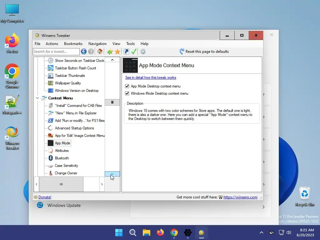Click See in detail how this tweak works
Image resolution: width=320 pixels, height=240 pixels.
pos(151,77)
